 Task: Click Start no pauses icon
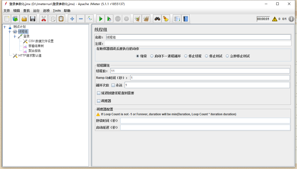(109, 19)
